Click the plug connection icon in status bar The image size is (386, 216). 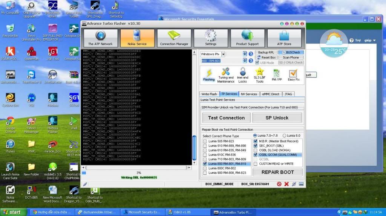(294, 184)
